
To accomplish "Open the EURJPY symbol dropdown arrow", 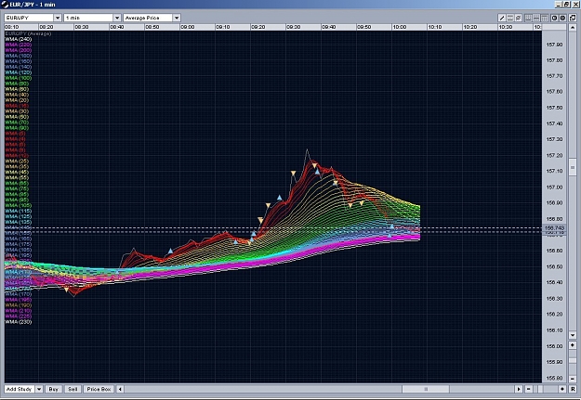I will tap(58, 18).
